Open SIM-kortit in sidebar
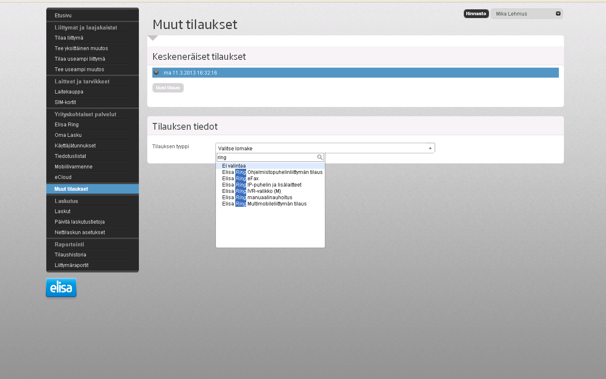 [x=65, y=102]
